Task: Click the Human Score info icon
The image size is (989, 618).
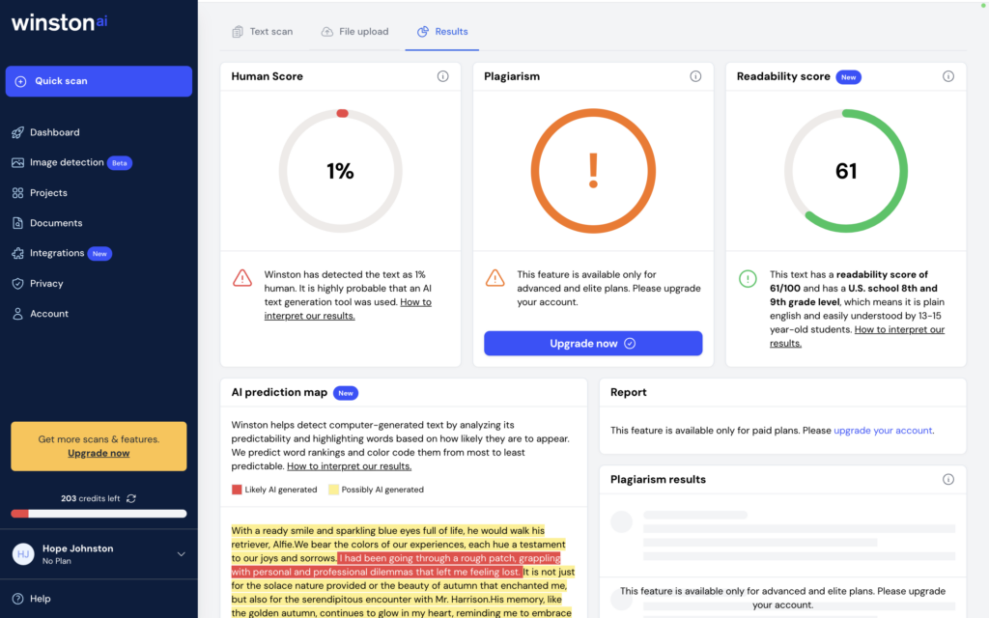Action: tap(443, 75)
